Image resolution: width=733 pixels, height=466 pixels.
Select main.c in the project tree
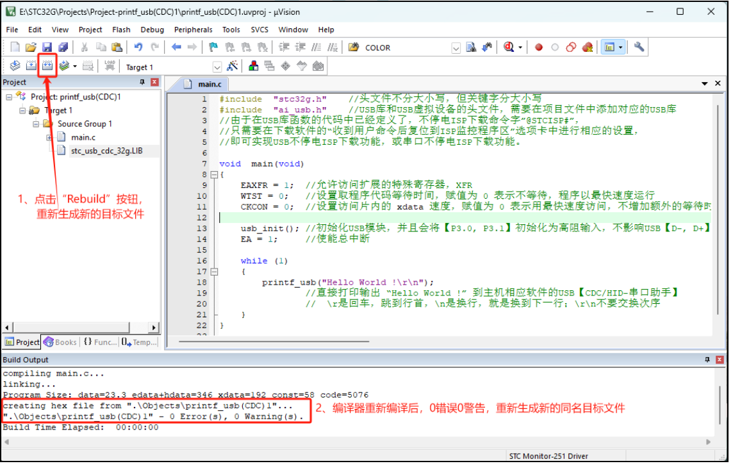click(x=84, y=138)
